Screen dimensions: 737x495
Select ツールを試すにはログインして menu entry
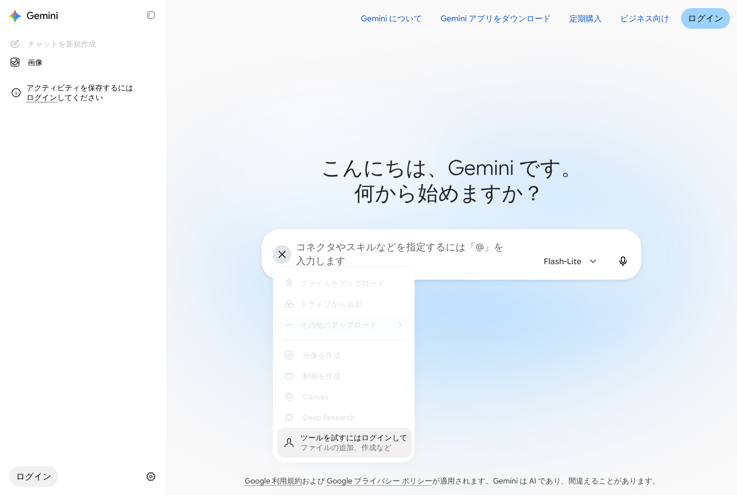click(x=344, y=443)
